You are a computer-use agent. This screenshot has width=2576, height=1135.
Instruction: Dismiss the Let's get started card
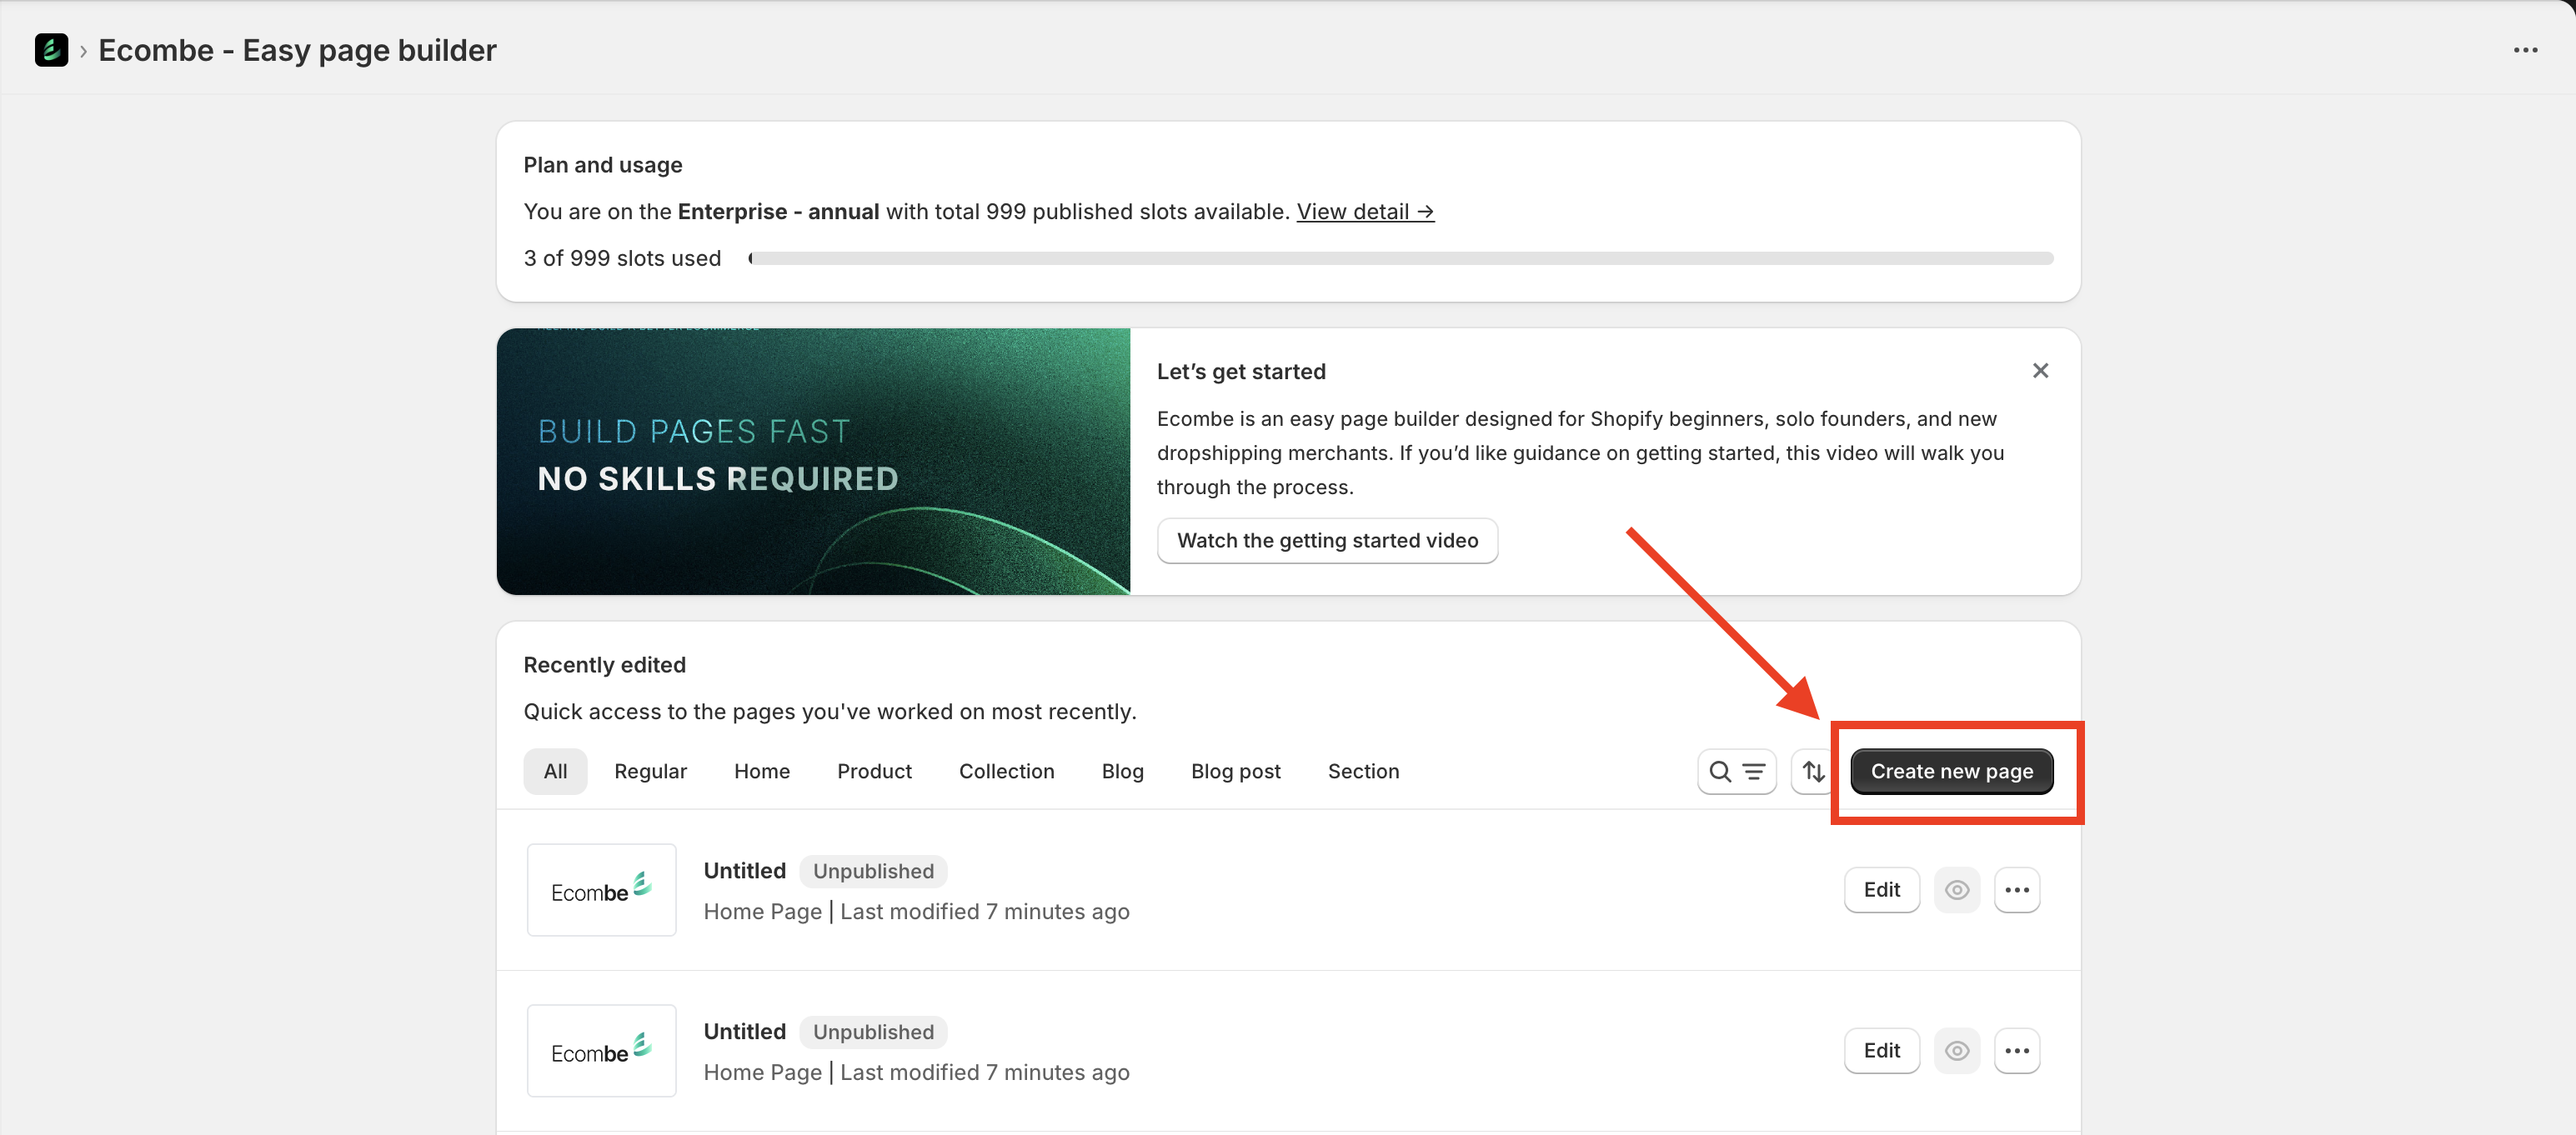pyautogui.click(x=2040, y=371)
